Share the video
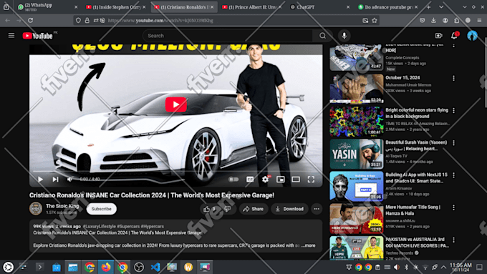Viewport: 487px width, 274px height. point(253,209)
